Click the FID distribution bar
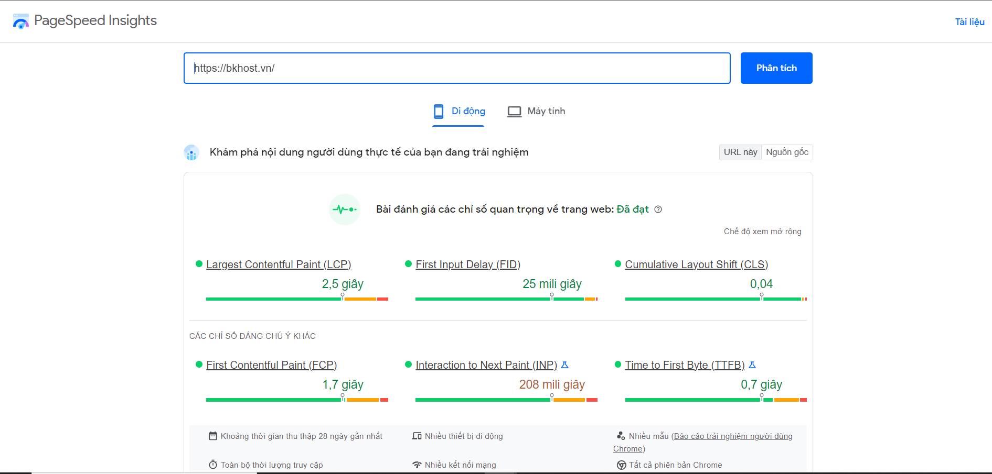Viewport: 992px width, 474px height. 506,299
